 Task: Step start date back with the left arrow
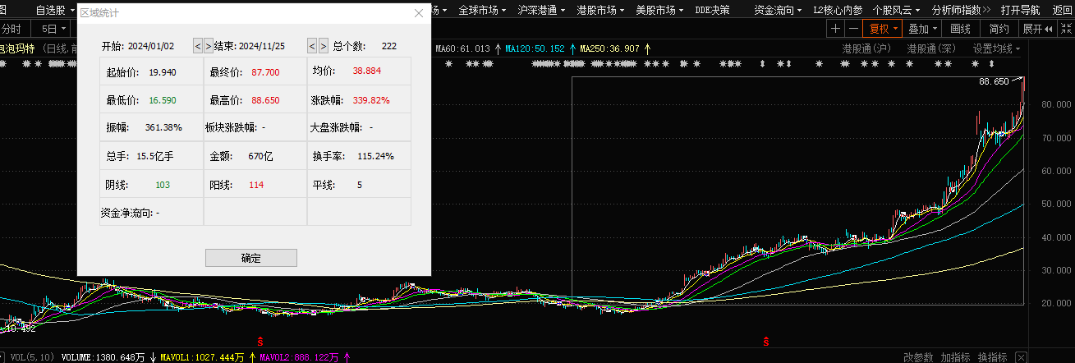pos(198,46)
